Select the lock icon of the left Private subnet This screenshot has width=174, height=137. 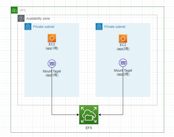tap(28, 27)
